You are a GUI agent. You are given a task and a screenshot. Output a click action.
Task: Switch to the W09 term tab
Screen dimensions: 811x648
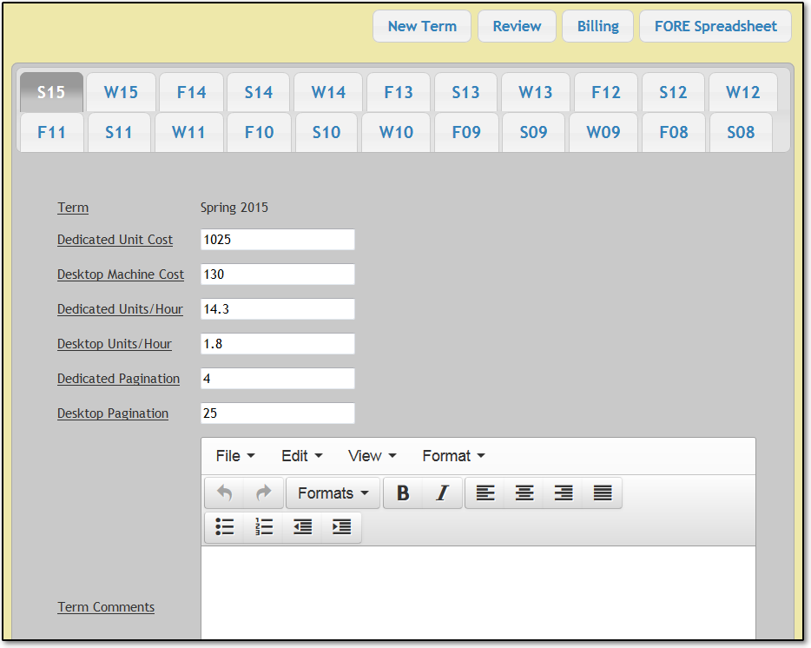(603, 132)
